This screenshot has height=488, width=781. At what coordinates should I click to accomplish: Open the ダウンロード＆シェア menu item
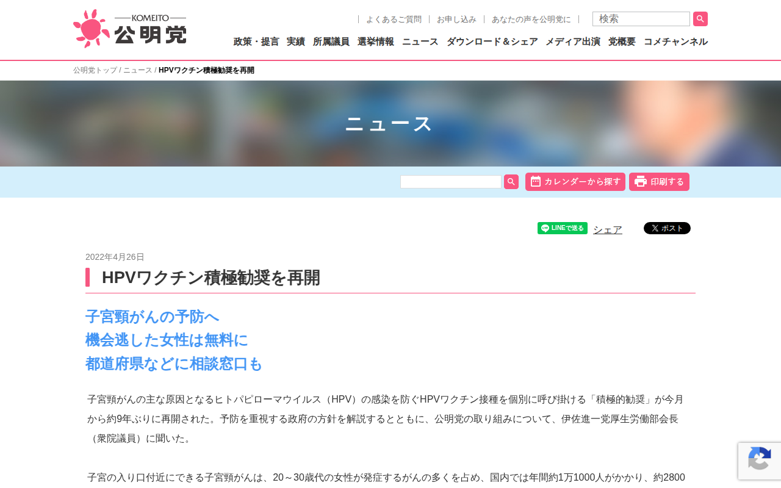pyautogui.click(x=492, y=41)
